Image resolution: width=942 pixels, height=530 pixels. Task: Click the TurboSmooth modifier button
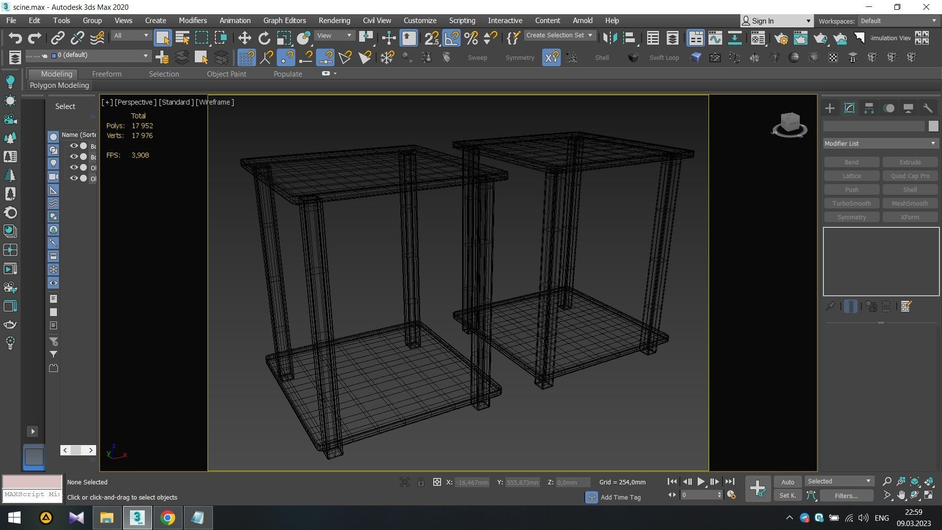(x=851, y=203)
